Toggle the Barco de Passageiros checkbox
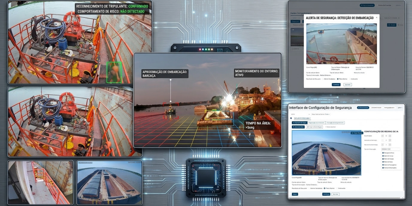The height and width of the screenshot is (206, 412). (383, 165)
